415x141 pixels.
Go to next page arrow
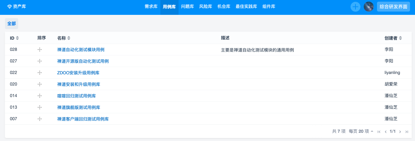tap(400, 131)
